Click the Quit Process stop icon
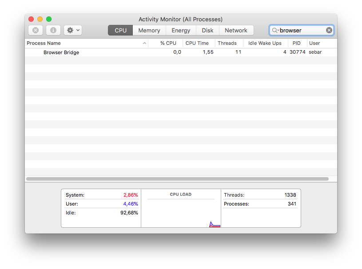Image resolution: width=362 pixels, height=269 pixels. (36, 30)
